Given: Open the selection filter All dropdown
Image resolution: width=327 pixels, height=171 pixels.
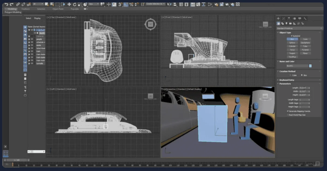Looking at the screenshot, I should (38, 4).
